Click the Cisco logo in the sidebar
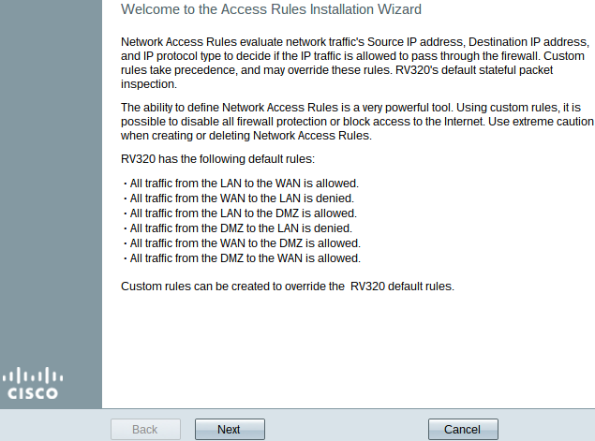Image resolution: width=595 pixels, height=441 pixels. (32, 383)
